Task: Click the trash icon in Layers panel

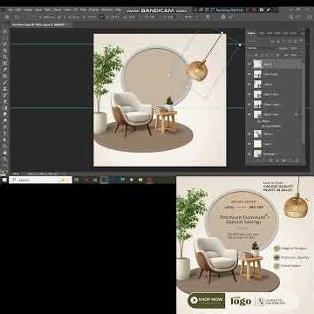Action: click(x=297, y=160)
